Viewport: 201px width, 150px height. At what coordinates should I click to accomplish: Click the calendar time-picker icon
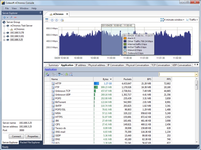tap(47, 20)
